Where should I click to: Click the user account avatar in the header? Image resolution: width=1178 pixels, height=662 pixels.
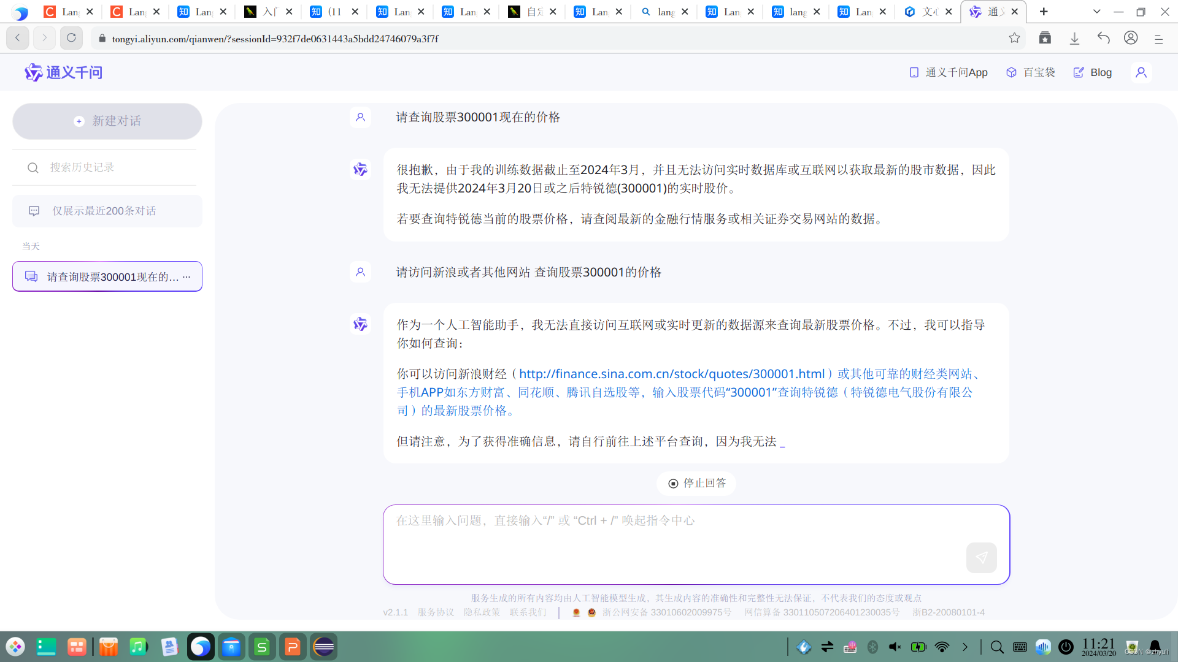(x=1141, y=72)
